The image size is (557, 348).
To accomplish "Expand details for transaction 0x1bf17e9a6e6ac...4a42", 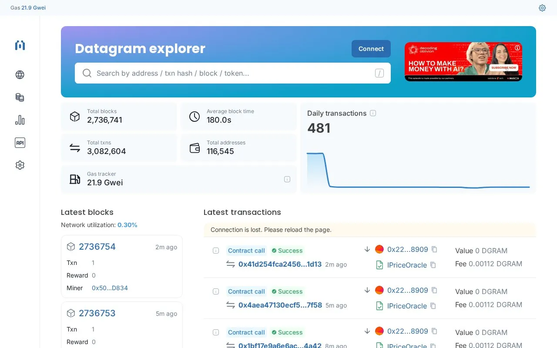I will tap(216, 332).
